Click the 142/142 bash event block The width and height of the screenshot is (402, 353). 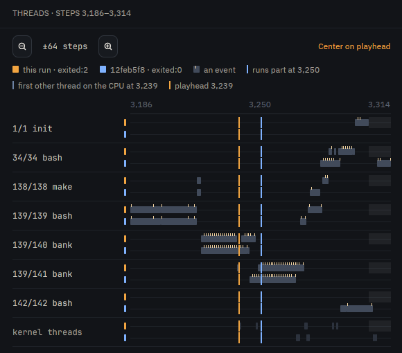(356, 309)
